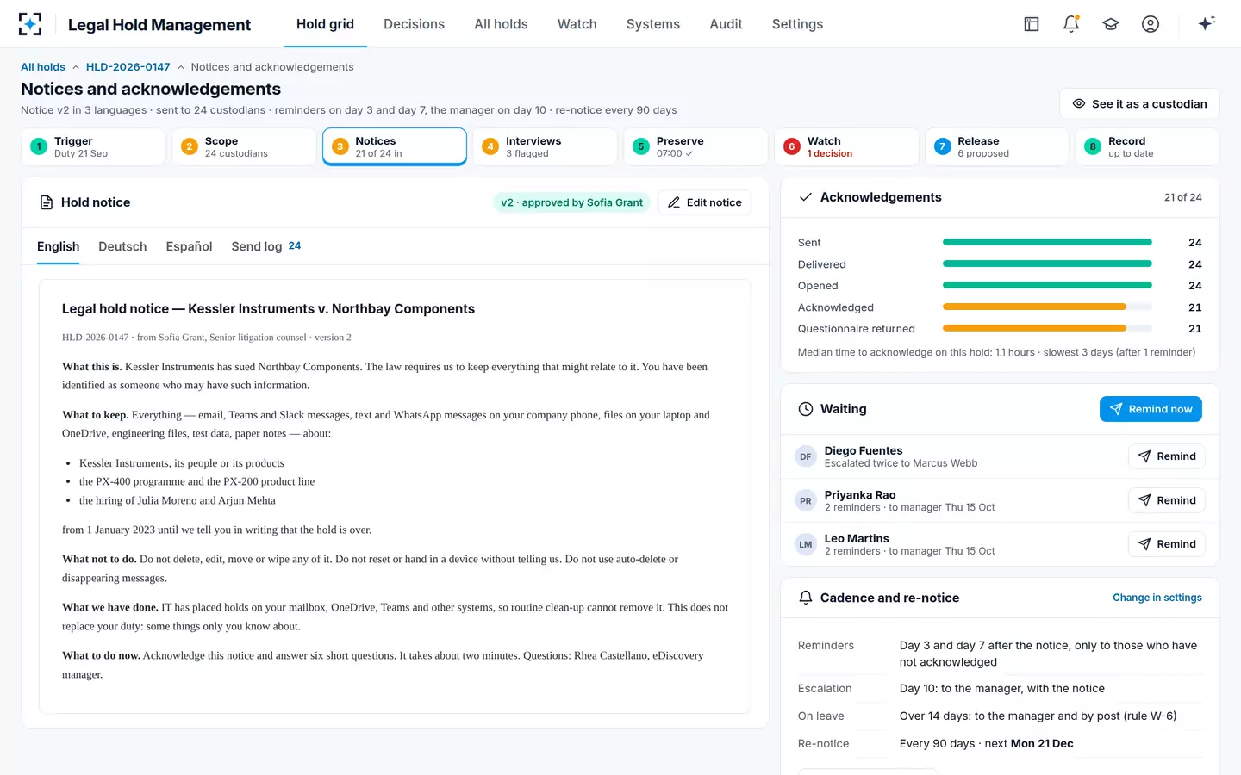1241x775 pixels.
Task: Click the document icon beside Hold notice
Action: click(x=47, y=202)
